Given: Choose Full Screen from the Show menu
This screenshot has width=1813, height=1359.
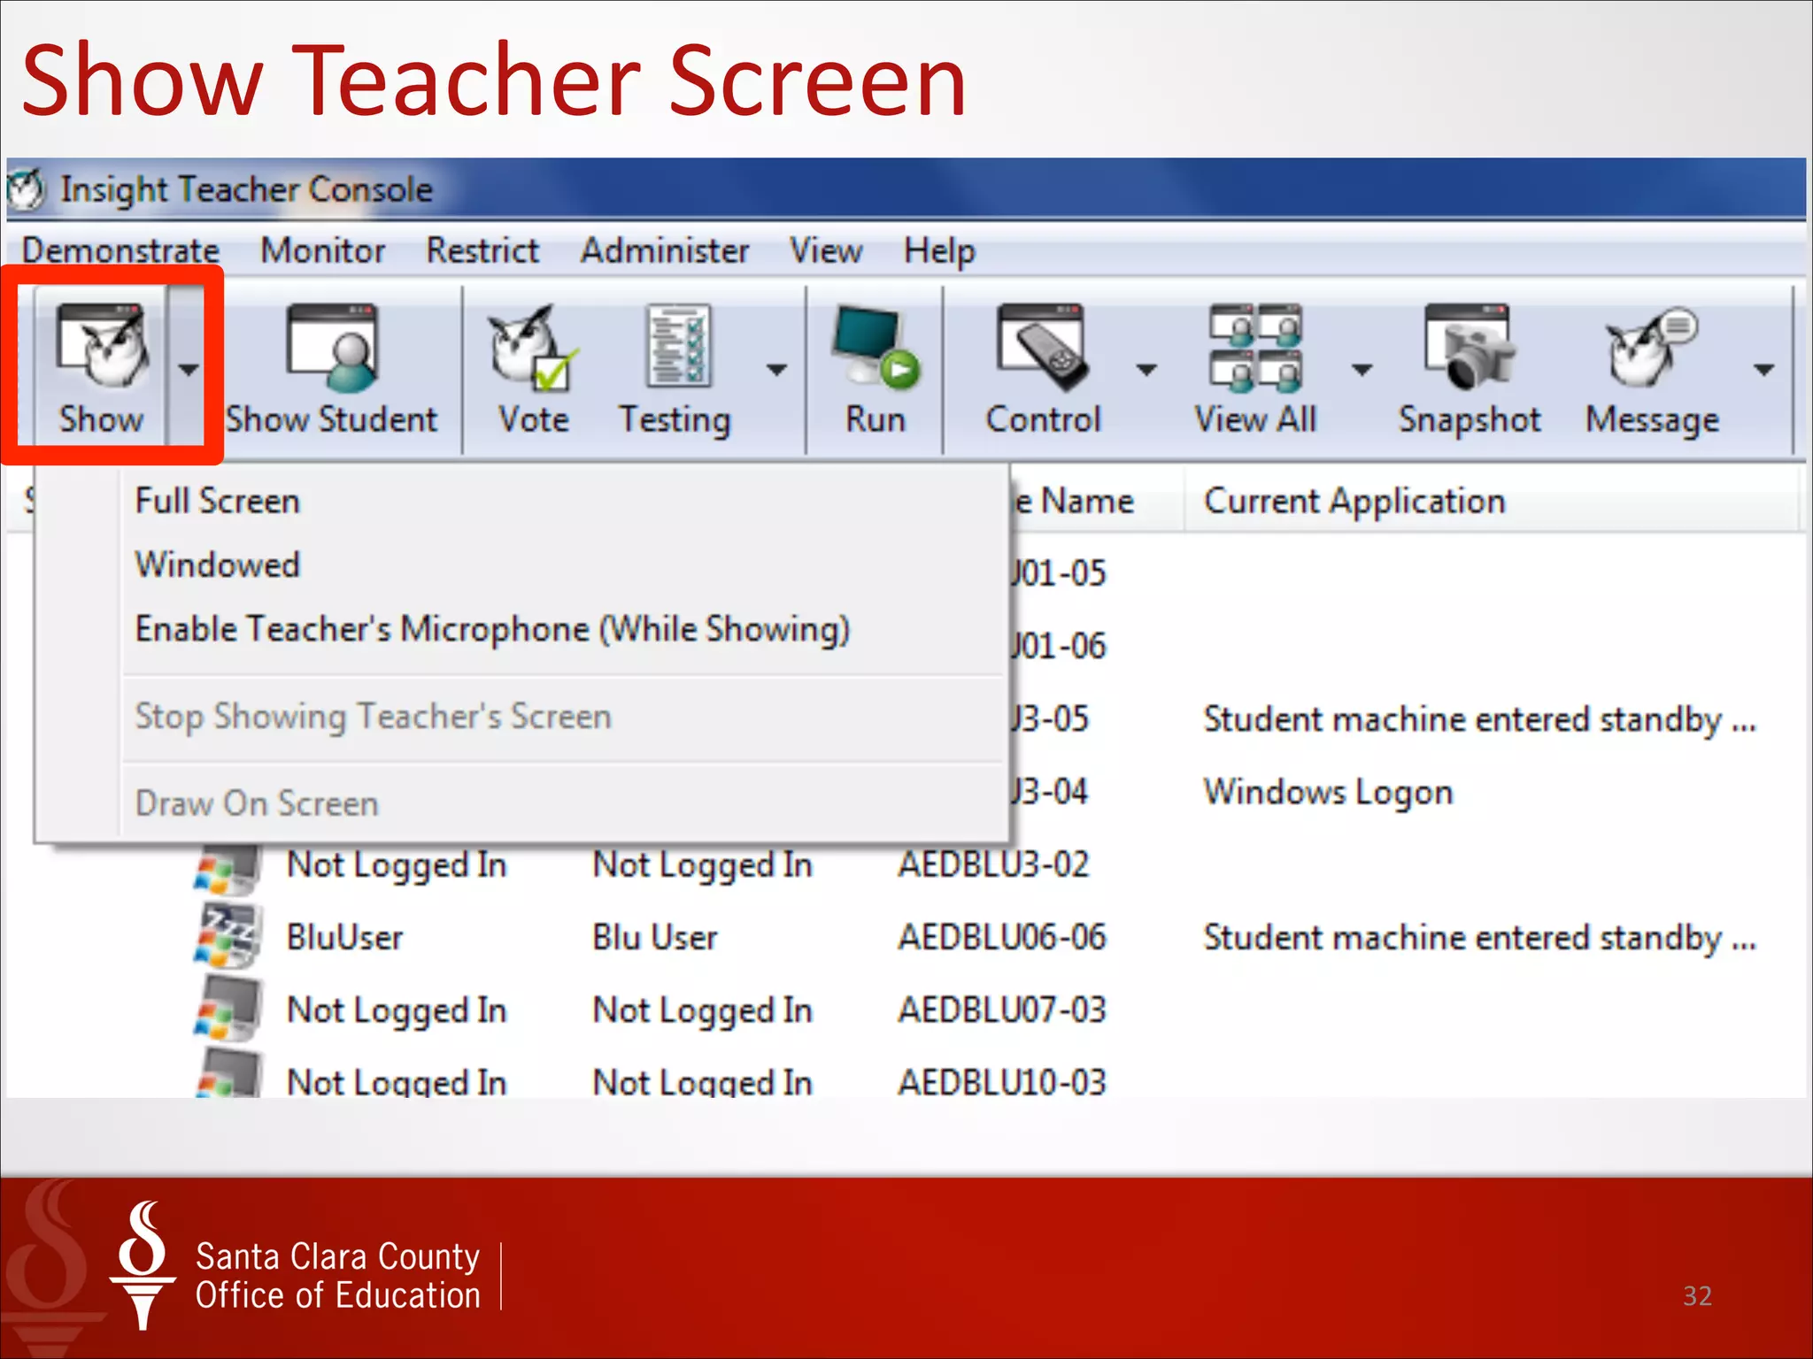Looking at the screenshot, I should [x=217, y=501].
